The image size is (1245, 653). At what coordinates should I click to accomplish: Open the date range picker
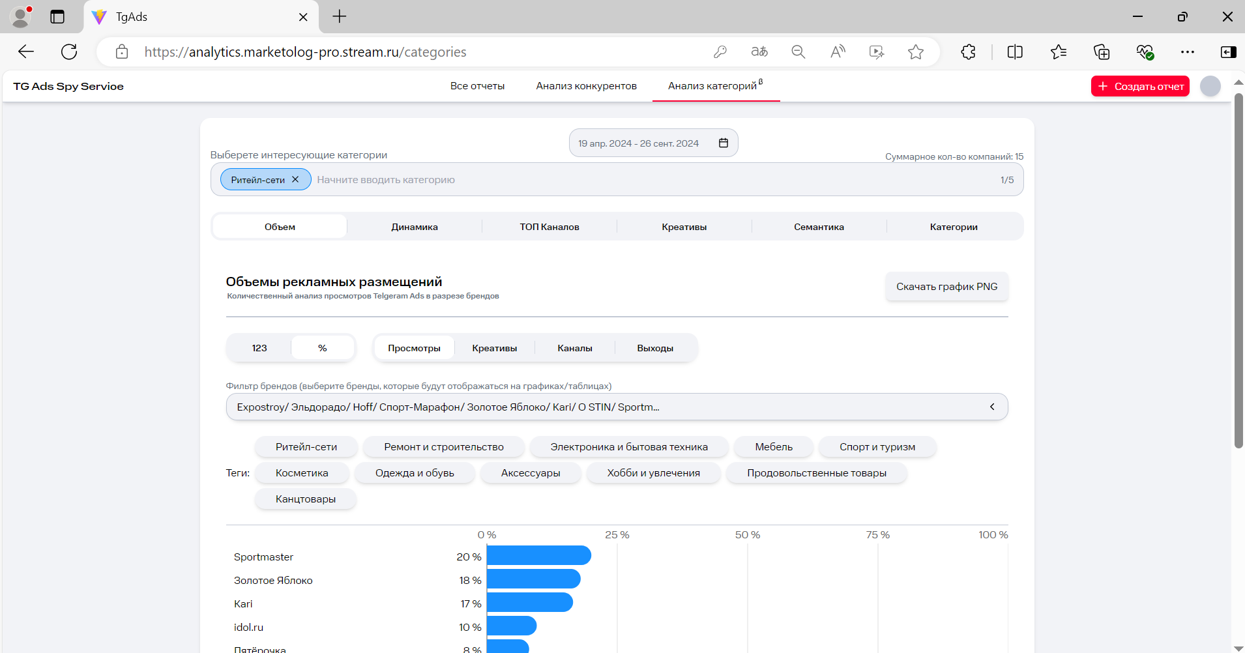coord(653,143)
